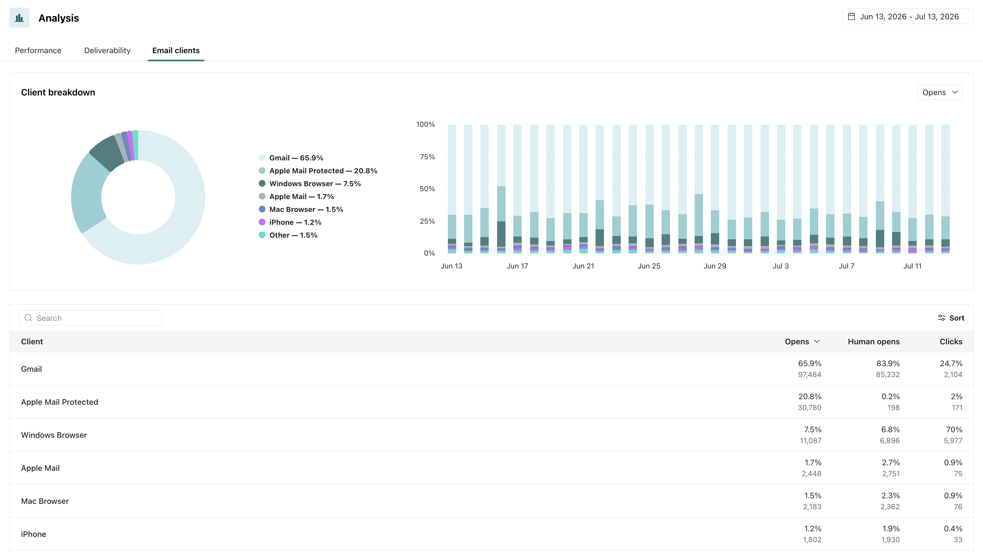The height and width of the screenshot is (552, 983).
Task: Sort by the Opens column header
Action: pos(797,342)
